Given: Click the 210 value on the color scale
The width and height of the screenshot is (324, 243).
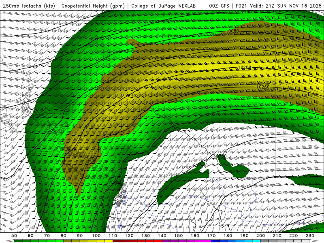Looking at the screenshot, I should pos(277,236).
